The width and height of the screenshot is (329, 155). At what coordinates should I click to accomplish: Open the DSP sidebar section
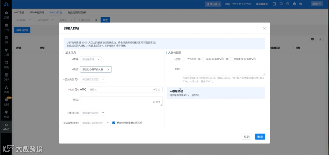[x=6, y=77]
